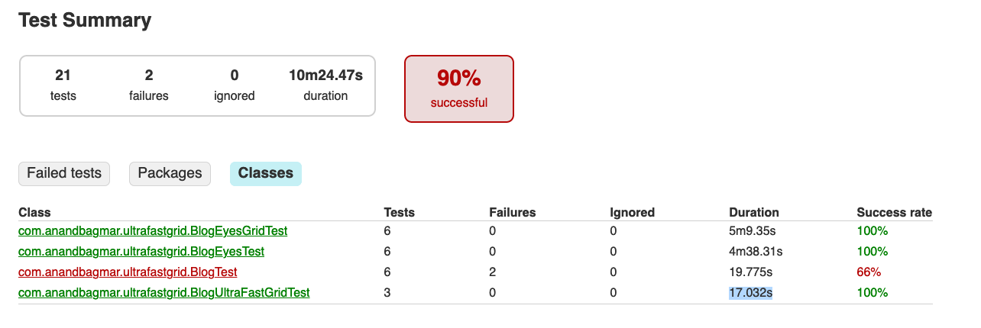Image resolution: width=981 pixels, height=328 pixels.
Task: Click the failing BlogTest class link
Action: pos(128,272)
